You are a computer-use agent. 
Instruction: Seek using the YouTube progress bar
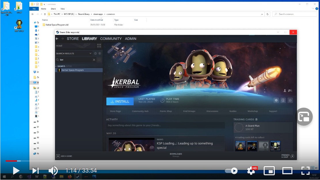coord(160,161)
